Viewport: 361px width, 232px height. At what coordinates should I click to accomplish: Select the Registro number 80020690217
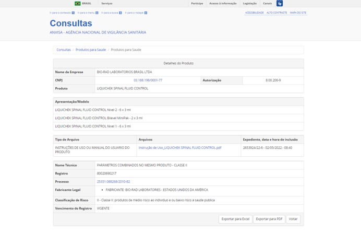[x=106, y=173]
